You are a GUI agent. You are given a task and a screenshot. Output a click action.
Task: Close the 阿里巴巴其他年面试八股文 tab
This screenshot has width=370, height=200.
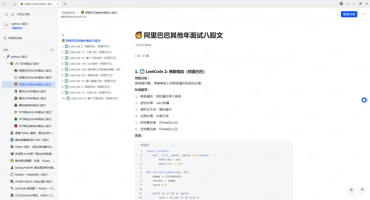pyautogui.click(x=58, y=4)
